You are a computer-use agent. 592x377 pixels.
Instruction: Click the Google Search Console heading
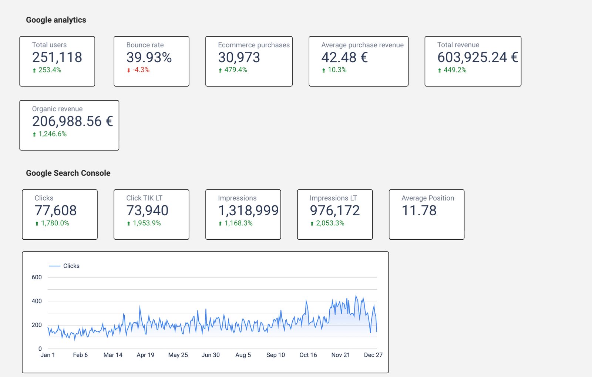click(x=68, y=173)
